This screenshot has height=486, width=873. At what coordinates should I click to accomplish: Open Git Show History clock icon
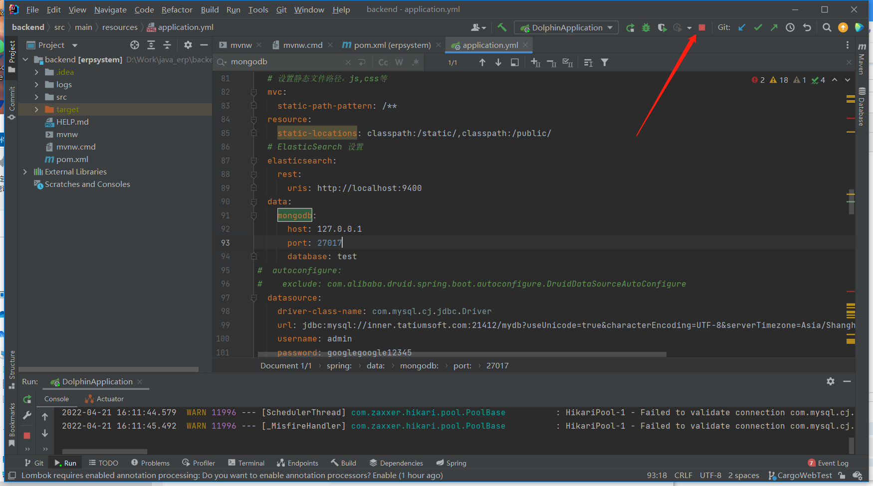(790, 28)
